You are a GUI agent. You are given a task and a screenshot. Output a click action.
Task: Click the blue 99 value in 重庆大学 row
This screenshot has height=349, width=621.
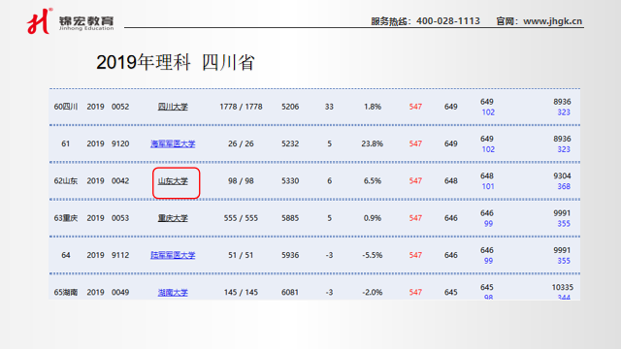point(488,224)
